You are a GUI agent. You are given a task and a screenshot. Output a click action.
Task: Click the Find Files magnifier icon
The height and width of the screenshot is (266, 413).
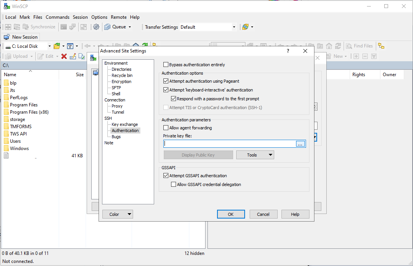tap(349, 46)
